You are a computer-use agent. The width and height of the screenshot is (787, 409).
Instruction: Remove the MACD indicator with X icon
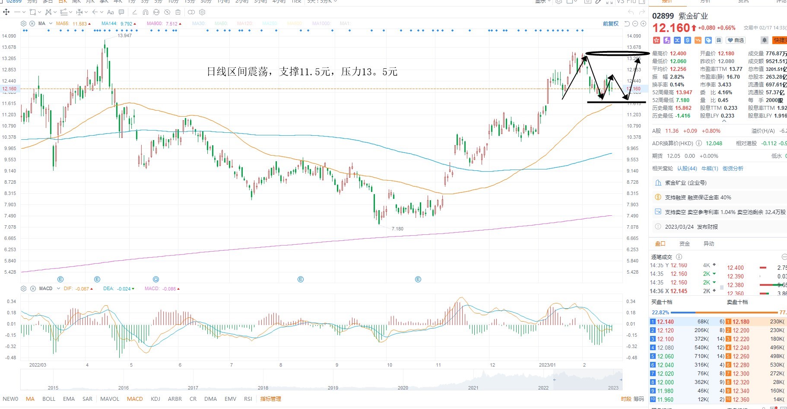(33, 288)
